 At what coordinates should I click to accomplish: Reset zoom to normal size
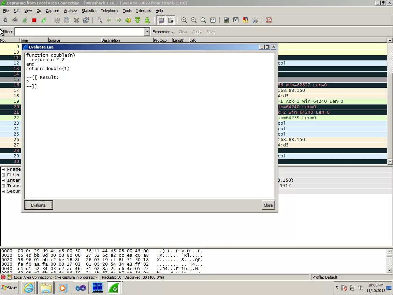(x=203, y=20)
